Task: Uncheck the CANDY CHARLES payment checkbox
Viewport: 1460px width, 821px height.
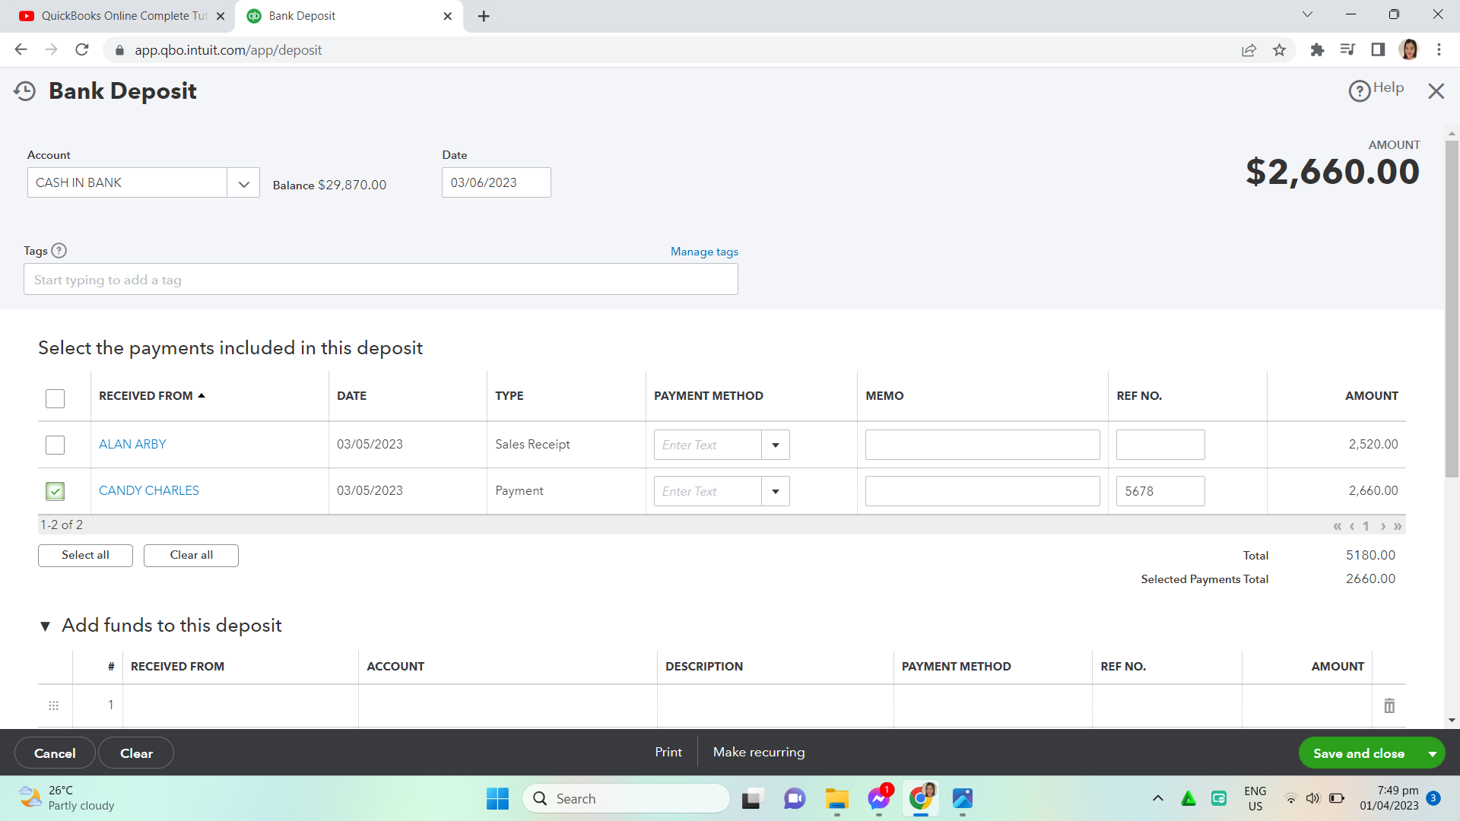Action: [55, 491]
